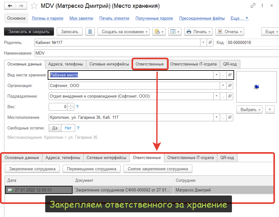Image resolution: width=279 pixels, height=217 pixels.
Task: Add the MDV card to favorites with the star
Action: tap(35, 6)
